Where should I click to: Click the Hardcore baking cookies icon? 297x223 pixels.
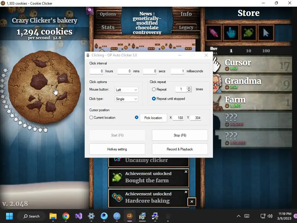[x=117, y=197]
